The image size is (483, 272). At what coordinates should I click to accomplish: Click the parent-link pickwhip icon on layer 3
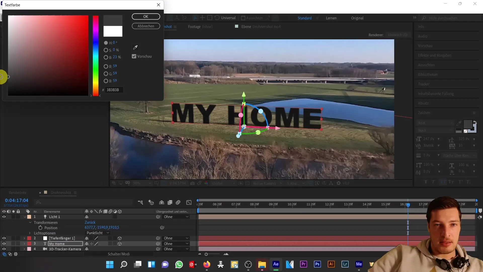(158, 244)
